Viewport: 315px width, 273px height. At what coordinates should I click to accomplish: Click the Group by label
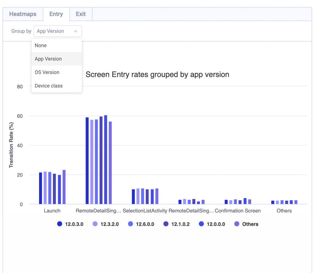coord(21,31)
